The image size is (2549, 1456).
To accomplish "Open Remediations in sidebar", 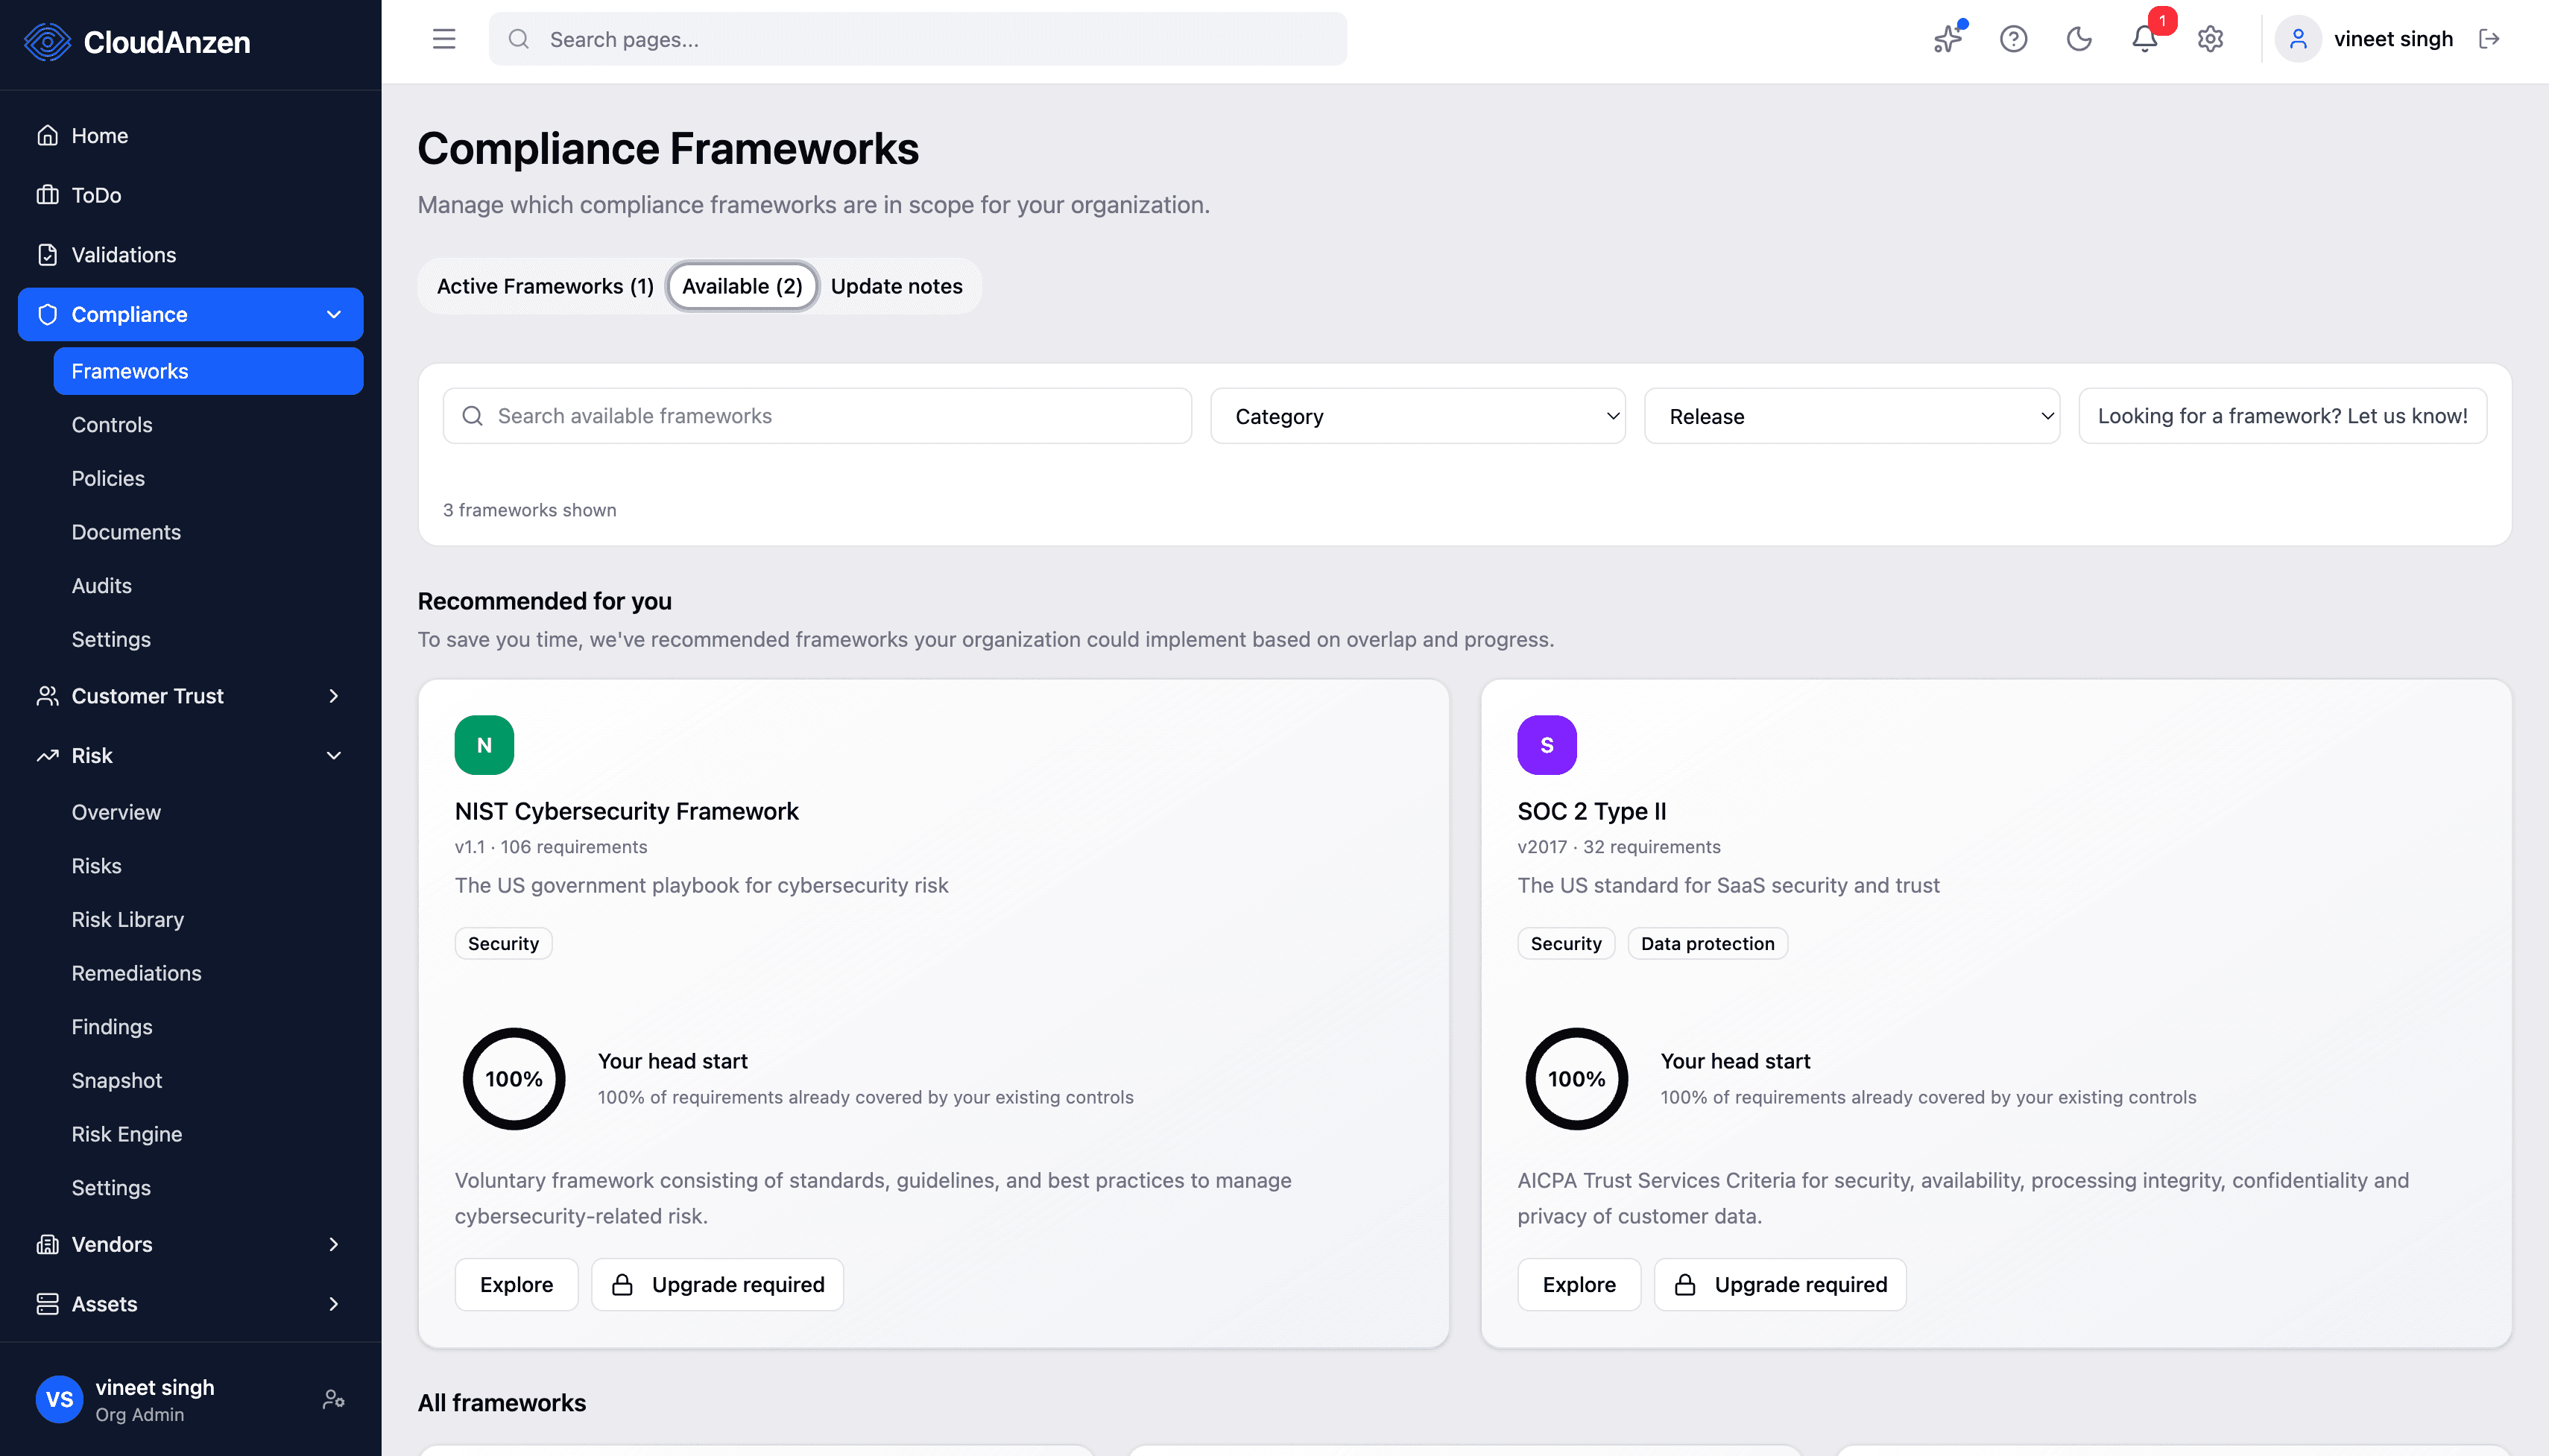I will [136, 973].
